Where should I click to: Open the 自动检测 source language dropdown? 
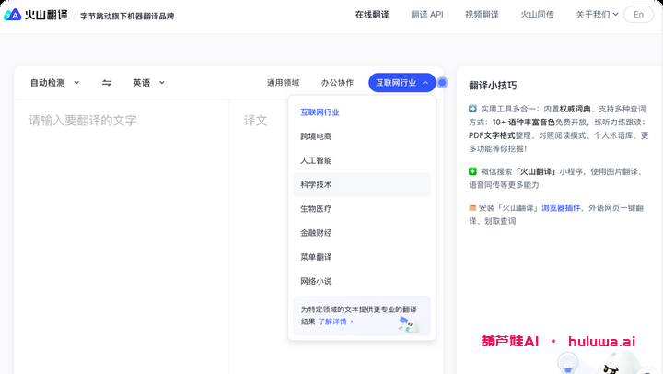(x=54, y=83)
